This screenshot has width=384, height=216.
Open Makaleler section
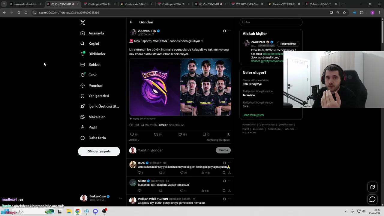coord(93,117)
